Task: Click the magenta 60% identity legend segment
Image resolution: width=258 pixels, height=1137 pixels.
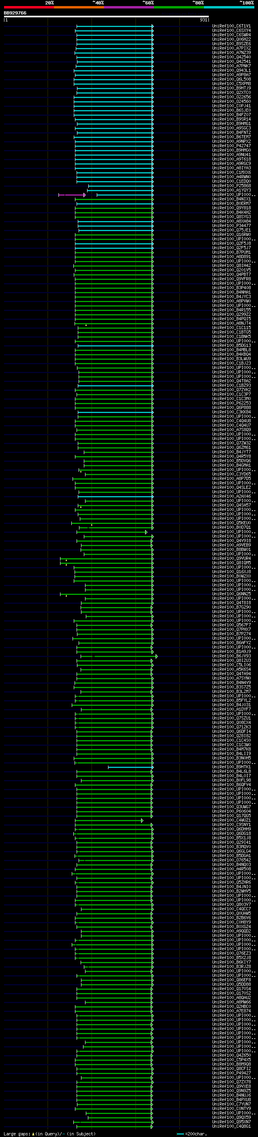Action: tap(129, 7)
